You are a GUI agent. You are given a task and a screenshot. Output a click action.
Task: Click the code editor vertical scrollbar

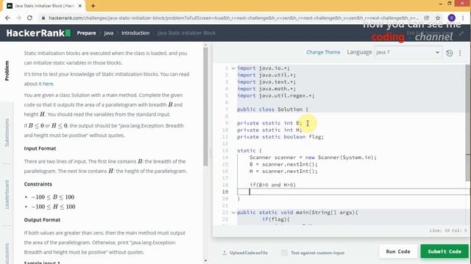[468, 122]
